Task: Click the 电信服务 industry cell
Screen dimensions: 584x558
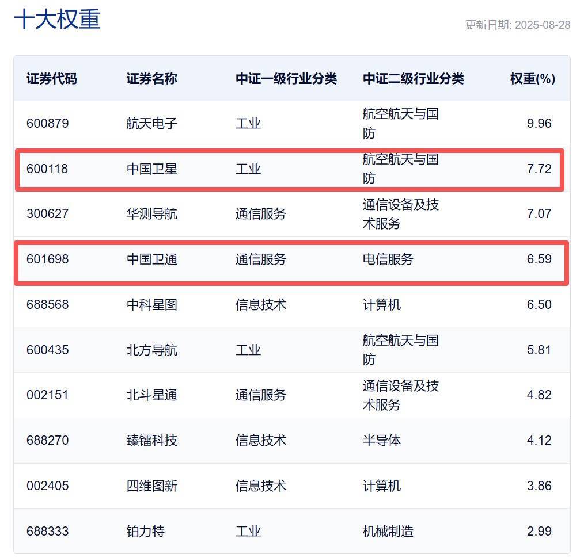Action: click(388, 259)
